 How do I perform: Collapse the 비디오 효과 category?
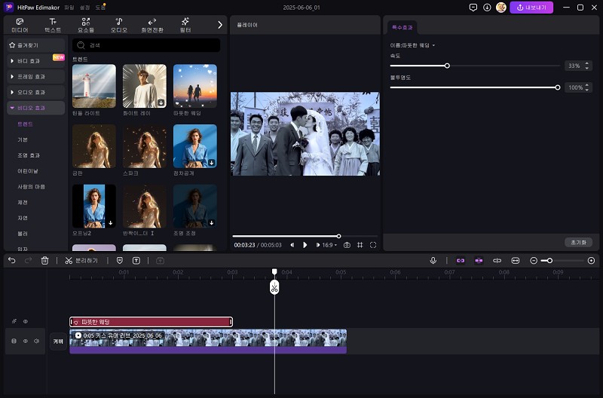(x=35, y=108)
